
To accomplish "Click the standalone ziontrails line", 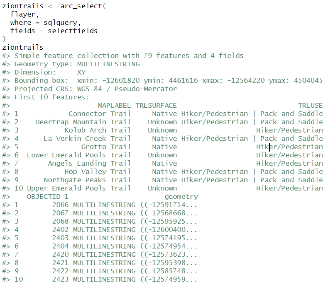I will click(22, 48).
